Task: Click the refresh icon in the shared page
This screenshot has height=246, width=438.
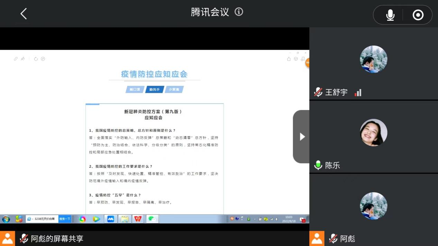Action: click(x=36, y=59)
